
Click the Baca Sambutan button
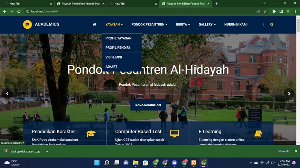coord(148,105)
